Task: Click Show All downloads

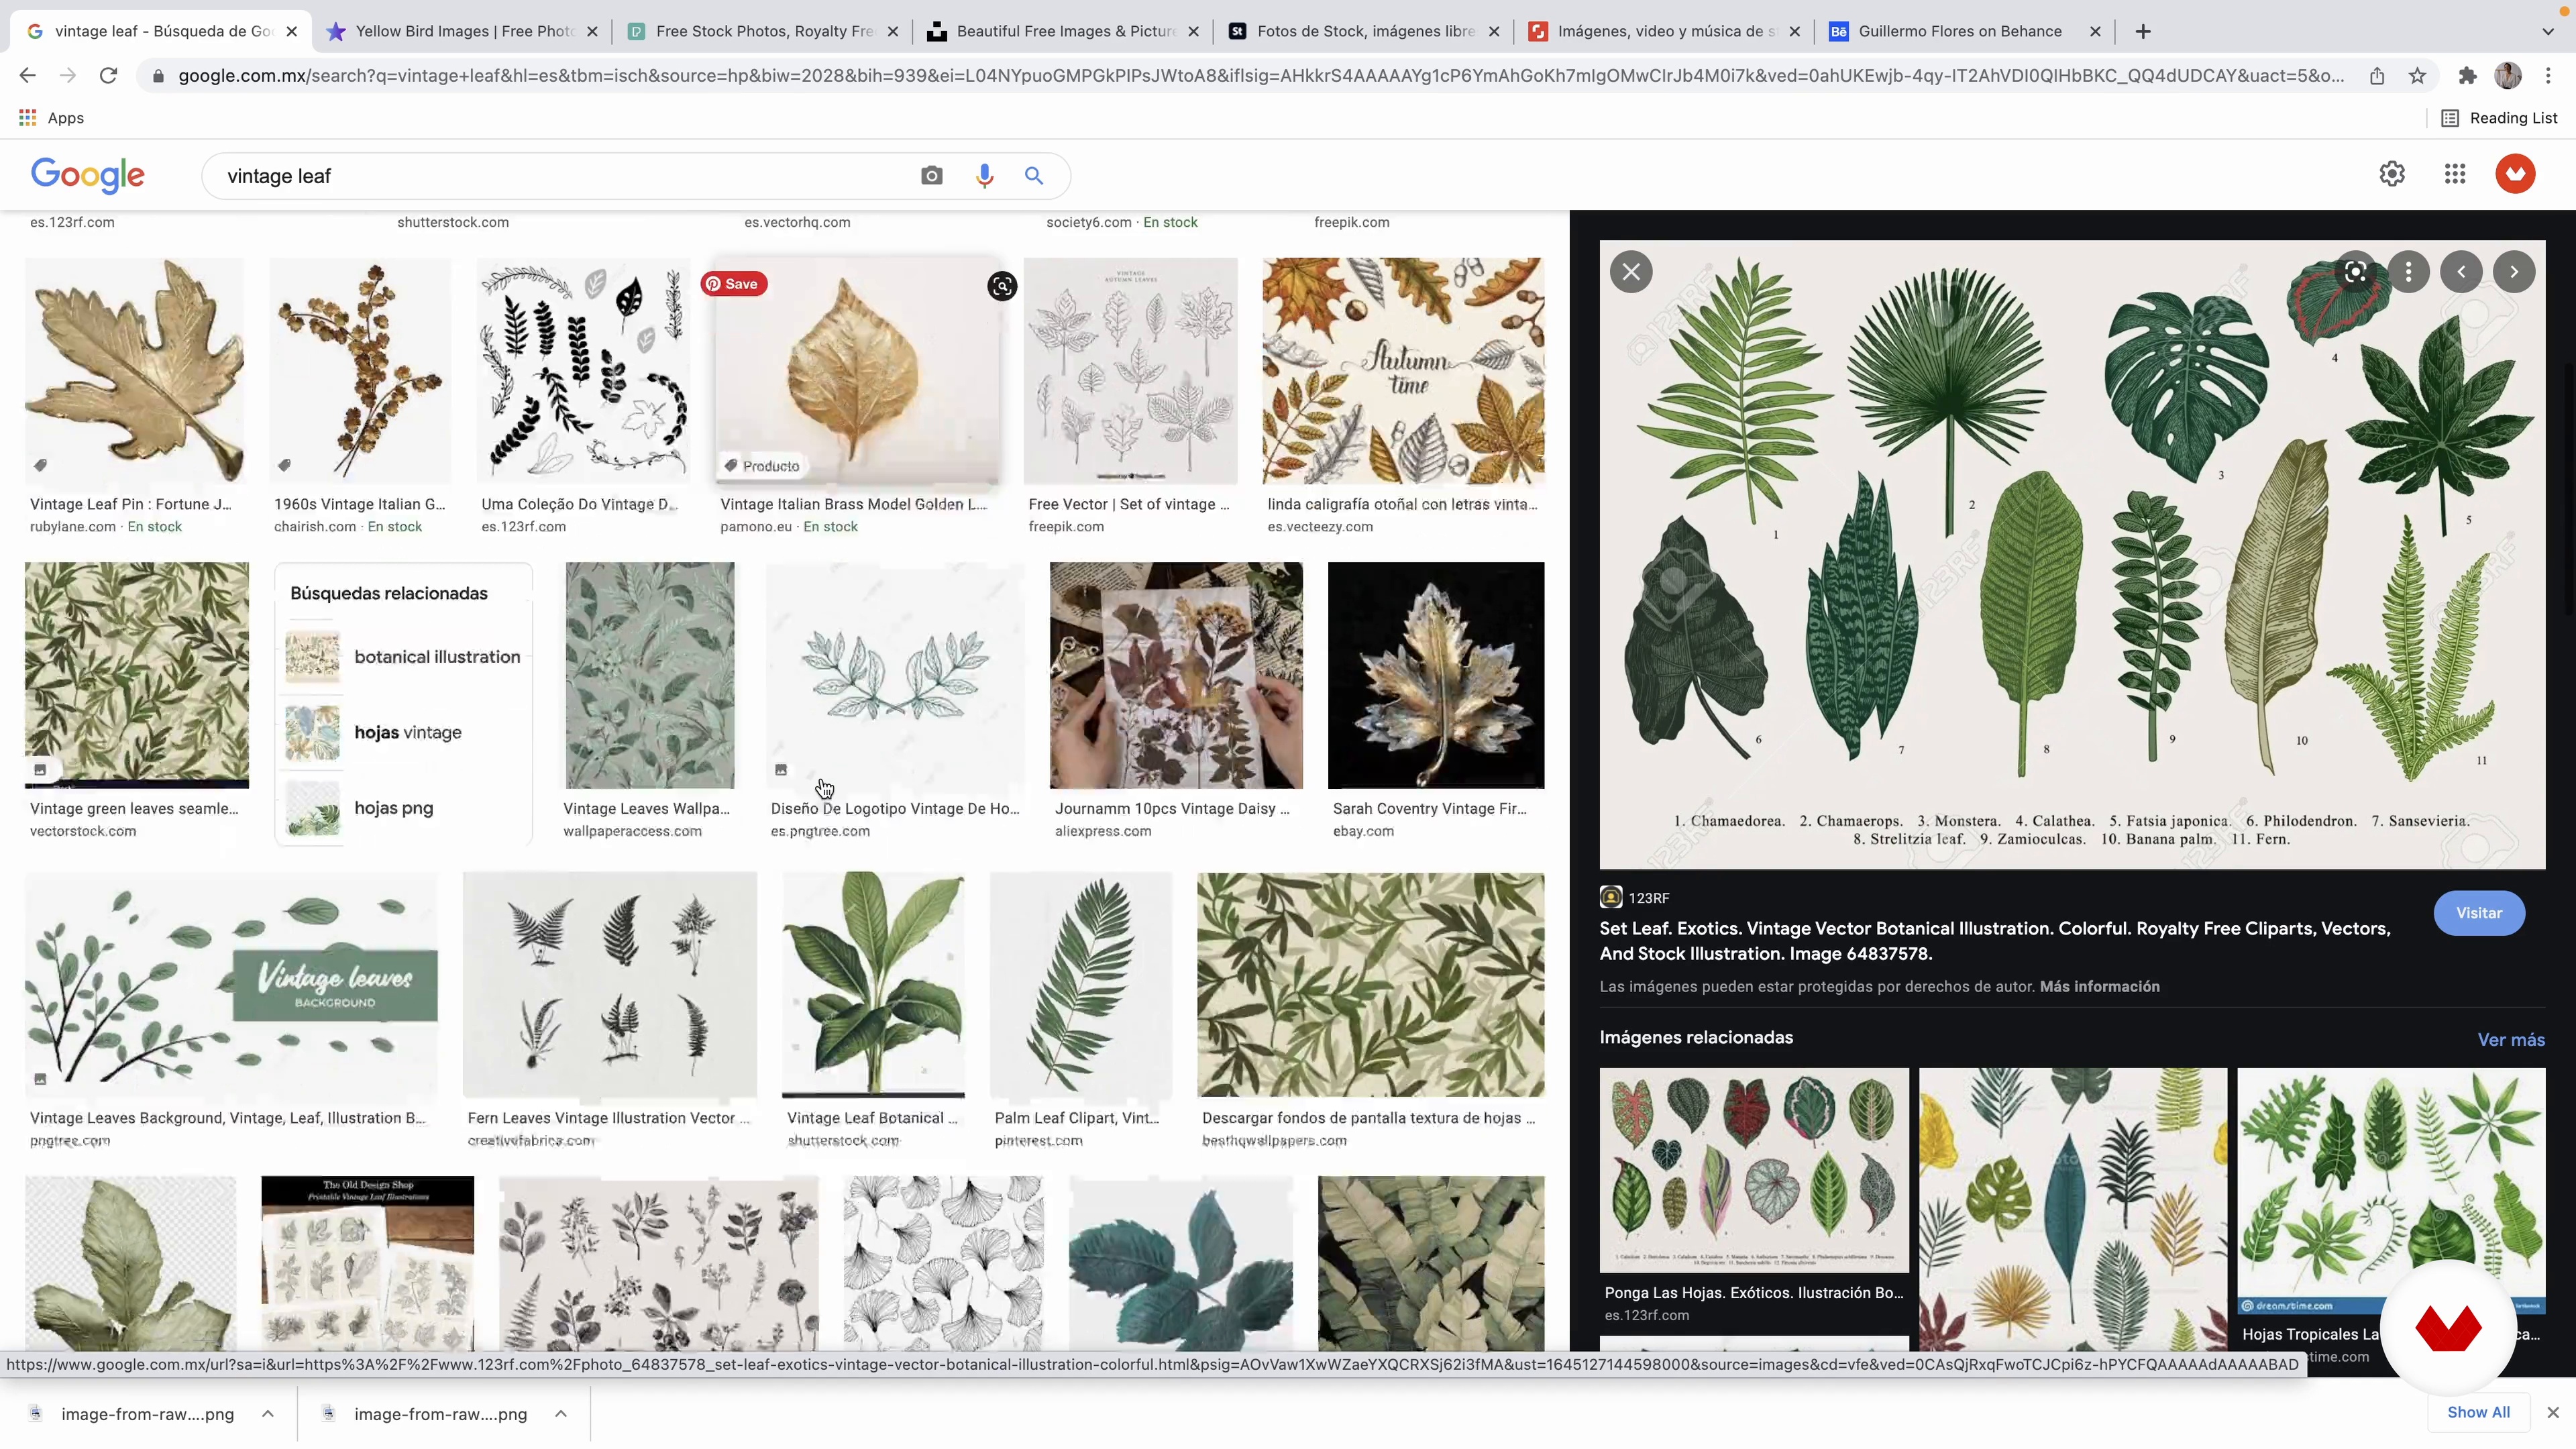Action: (x=2478, y=1412)
